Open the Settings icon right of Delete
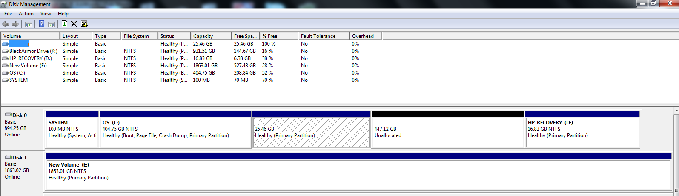Image resolution: width=679 pixels, height=196 pixels. [84, 24]
